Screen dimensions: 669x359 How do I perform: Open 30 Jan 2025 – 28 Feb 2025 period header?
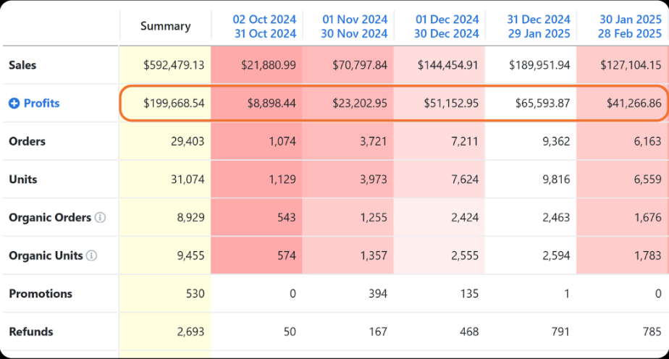[x=630, y=27]
